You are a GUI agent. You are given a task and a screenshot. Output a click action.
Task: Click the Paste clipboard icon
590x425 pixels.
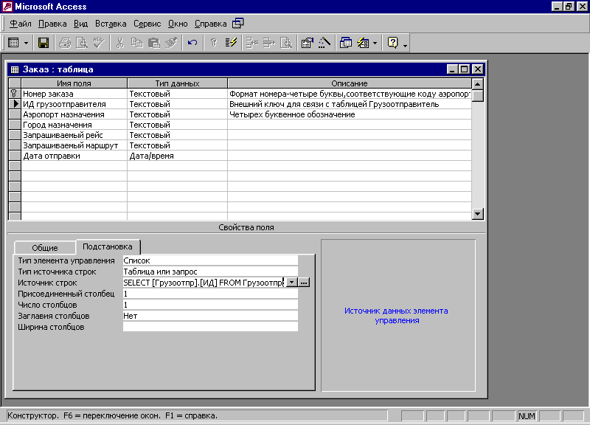tap(154, 43)
